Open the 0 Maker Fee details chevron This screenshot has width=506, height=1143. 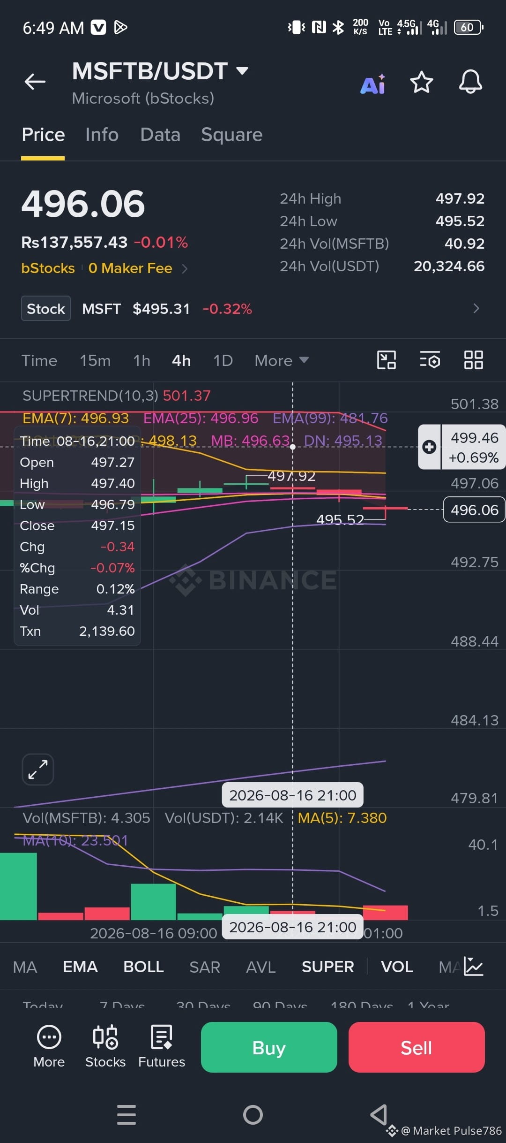pos(185,268)
